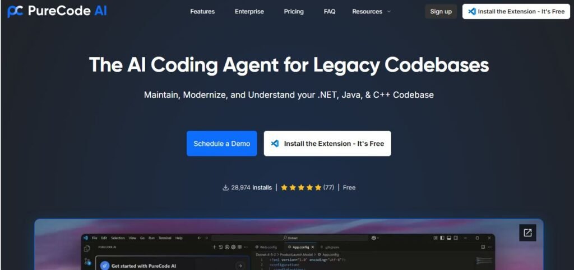Click the settings gear icon in the PureCode panel
This screenshot has width=574, height=270.
click(233, 247)
